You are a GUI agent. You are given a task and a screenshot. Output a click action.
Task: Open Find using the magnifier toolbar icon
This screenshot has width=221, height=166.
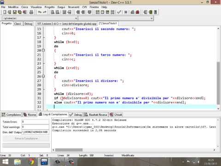(52, 12)
